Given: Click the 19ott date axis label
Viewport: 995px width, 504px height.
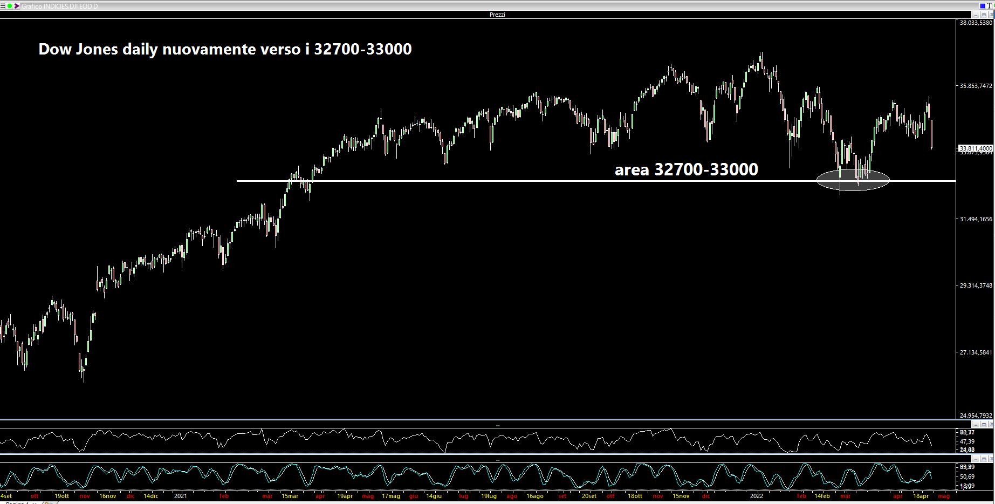Looking at the screenshot, I should click(x=62, y=496).
